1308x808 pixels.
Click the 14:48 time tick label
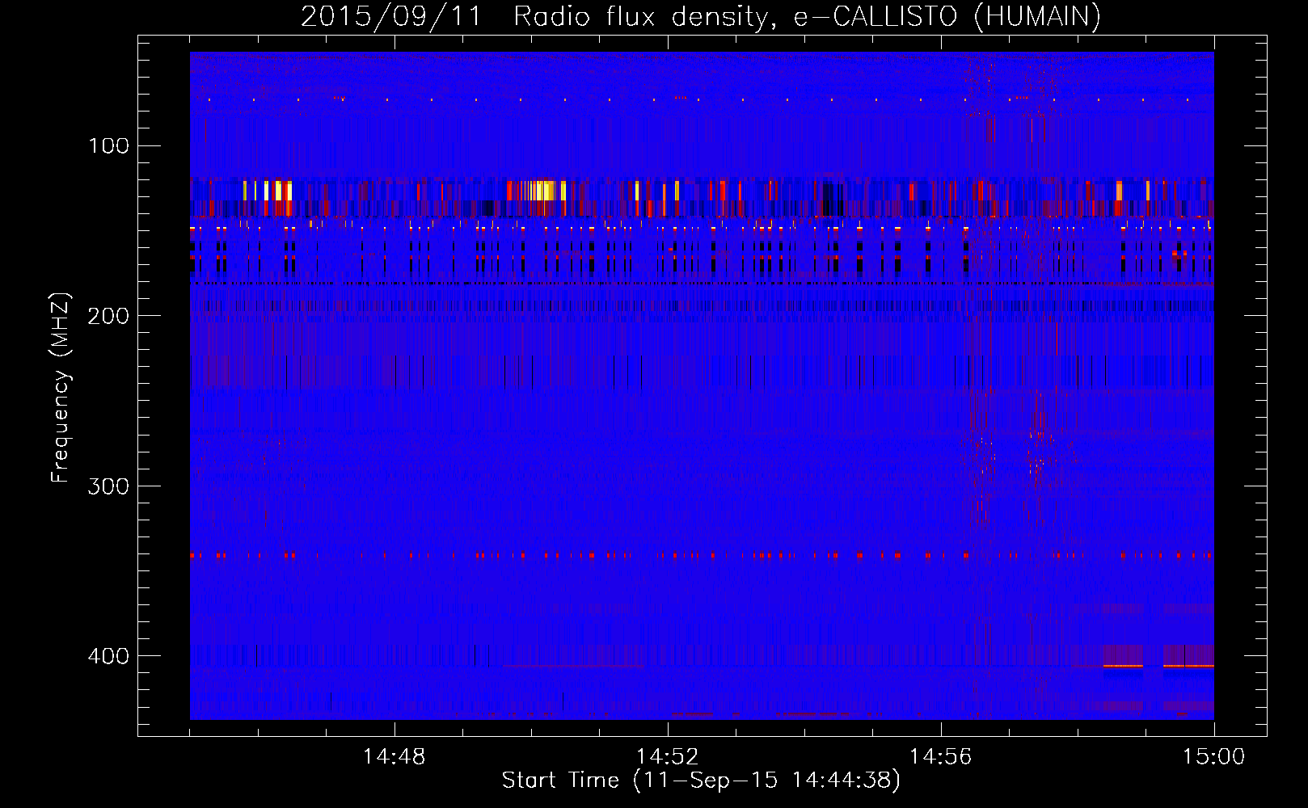pos(395,757)
